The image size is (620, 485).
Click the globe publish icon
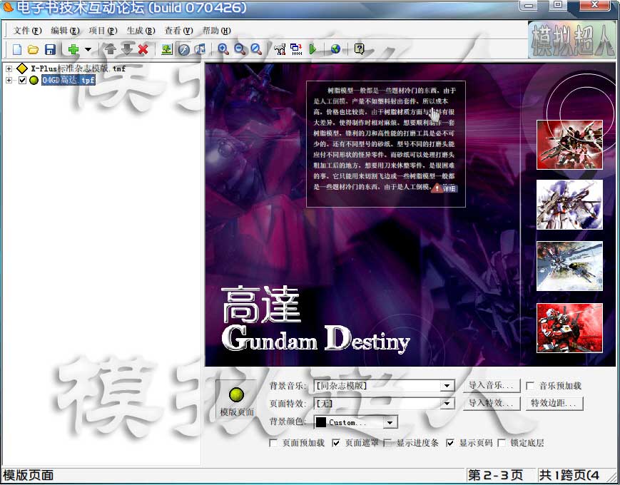click(335, 49)
